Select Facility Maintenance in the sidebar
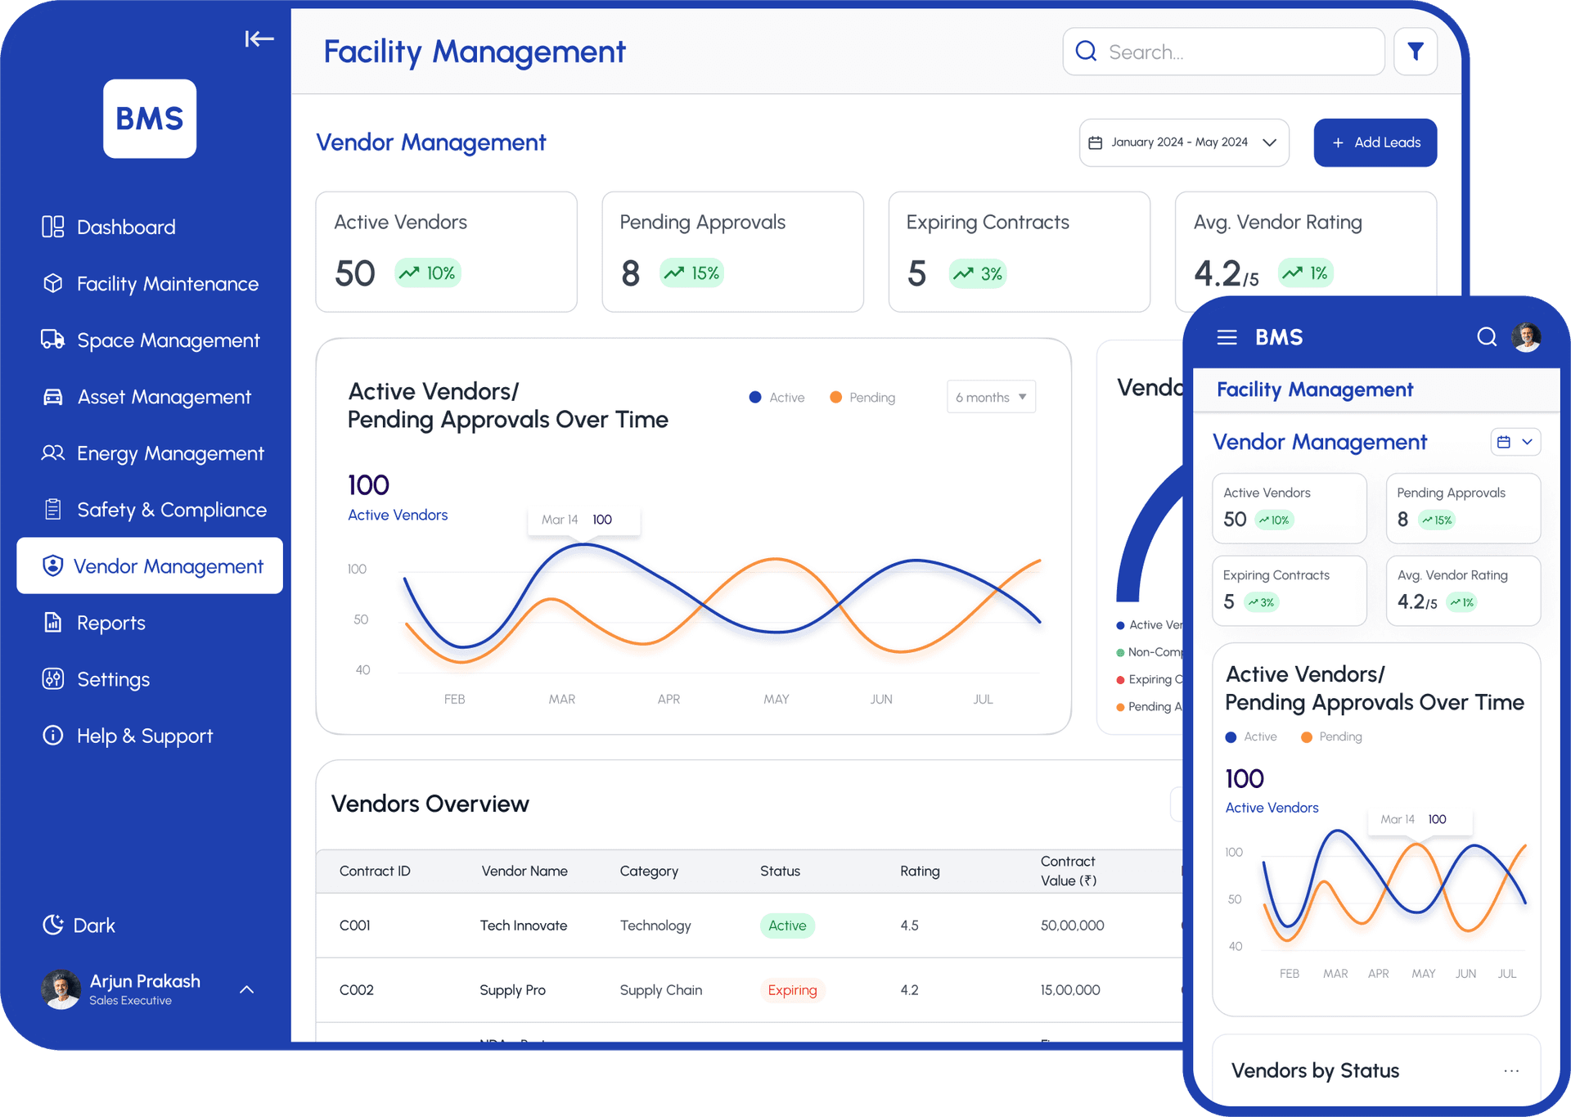The image size is (1571, 1117). tap(168, 283)
